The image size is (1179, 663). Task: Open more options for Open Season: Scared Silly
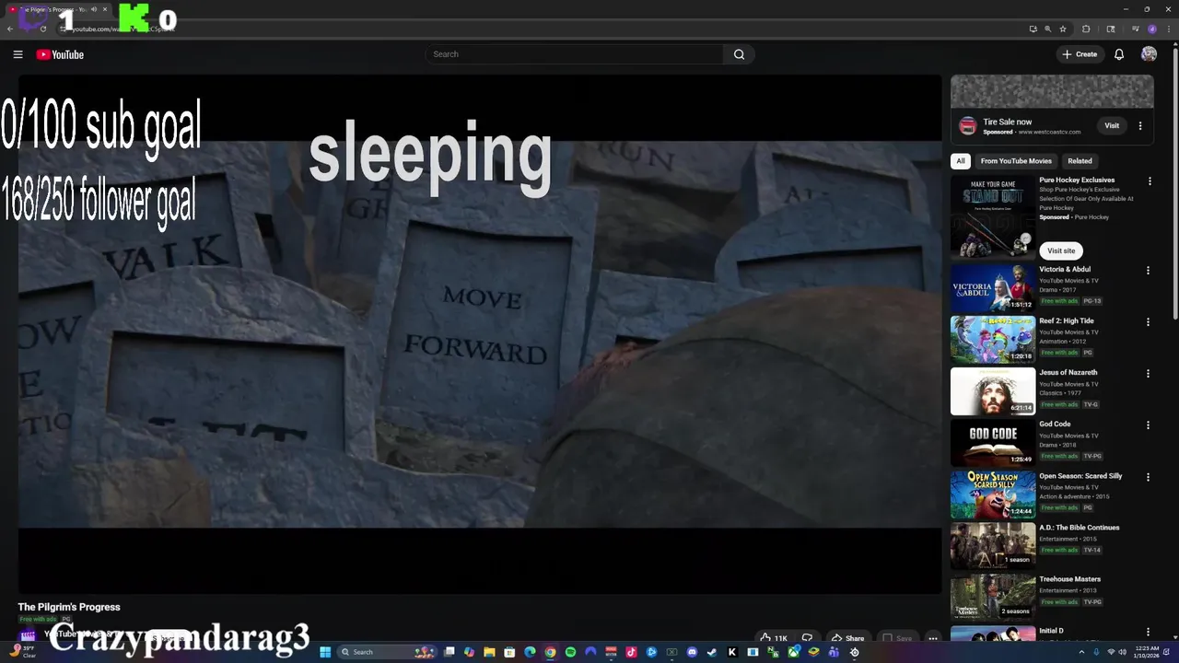click(1149, 477)
